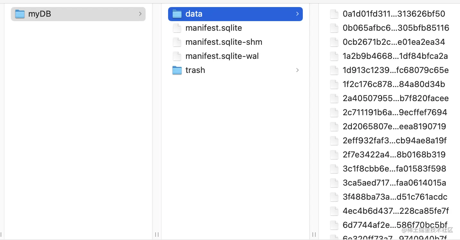This screenshot has height=240, width=460.
Task: Click the manifest.sqlite file icon
Action: pyautogui.click(x=177, y=28)
